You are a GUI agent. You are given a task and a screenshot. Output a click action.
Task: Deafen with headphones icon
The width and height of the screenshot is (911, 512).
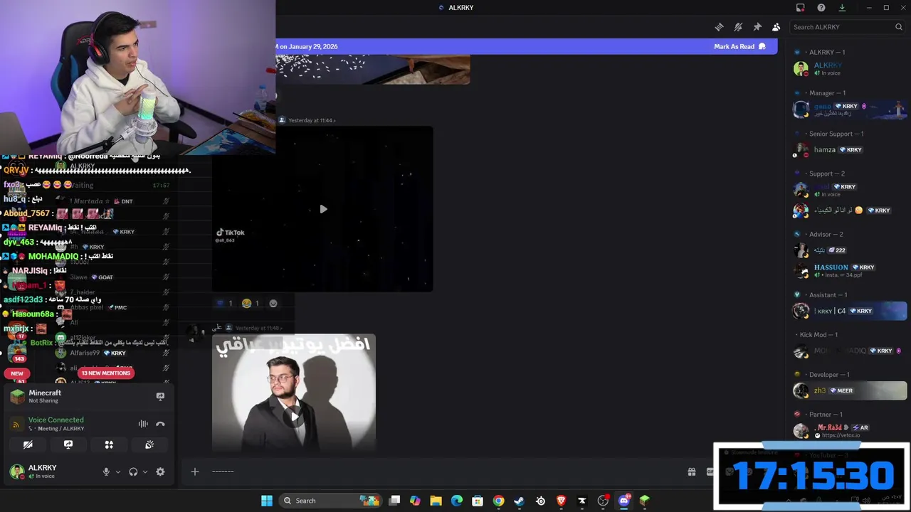[x=133, y=471]
